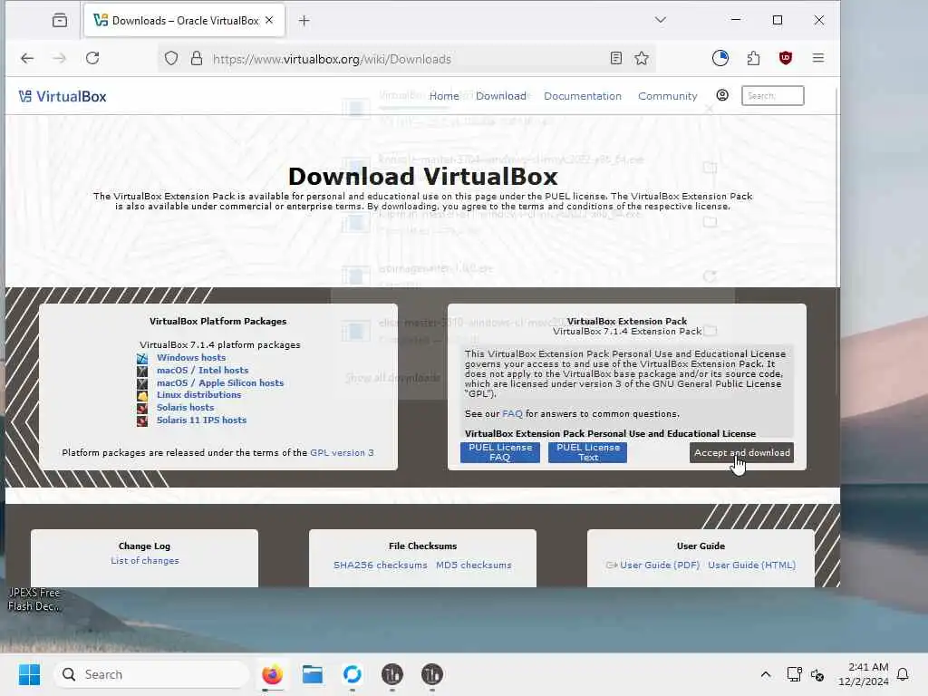Image resolution: width=928 pixels, height=696 pixels.
Task: Open the Solaris 11 IPS hosts link
Action: 201,420
